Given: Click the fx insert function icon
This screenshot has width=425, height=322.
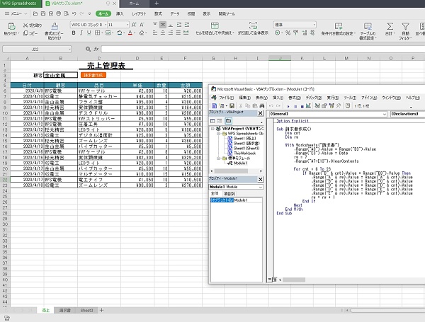Looking at the screenshot, I should (x=96, y=49).
